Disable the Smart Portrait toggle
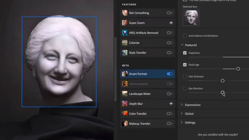 tap(169, 74)
